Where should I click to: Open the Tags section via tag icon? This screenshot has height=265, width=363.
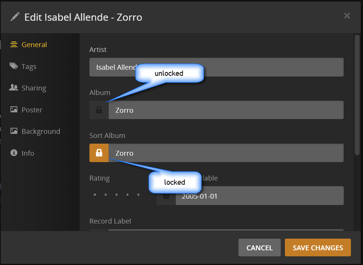tap(14, 66)
